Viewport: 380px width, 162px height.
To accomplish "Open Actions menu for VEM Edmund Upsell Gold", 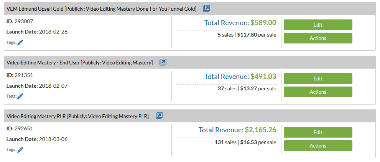I will (x=318, y=38).
